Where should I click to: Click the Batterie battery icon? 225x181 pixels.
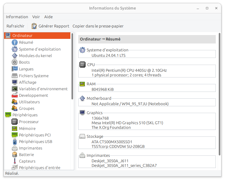[x=15, y=155]
